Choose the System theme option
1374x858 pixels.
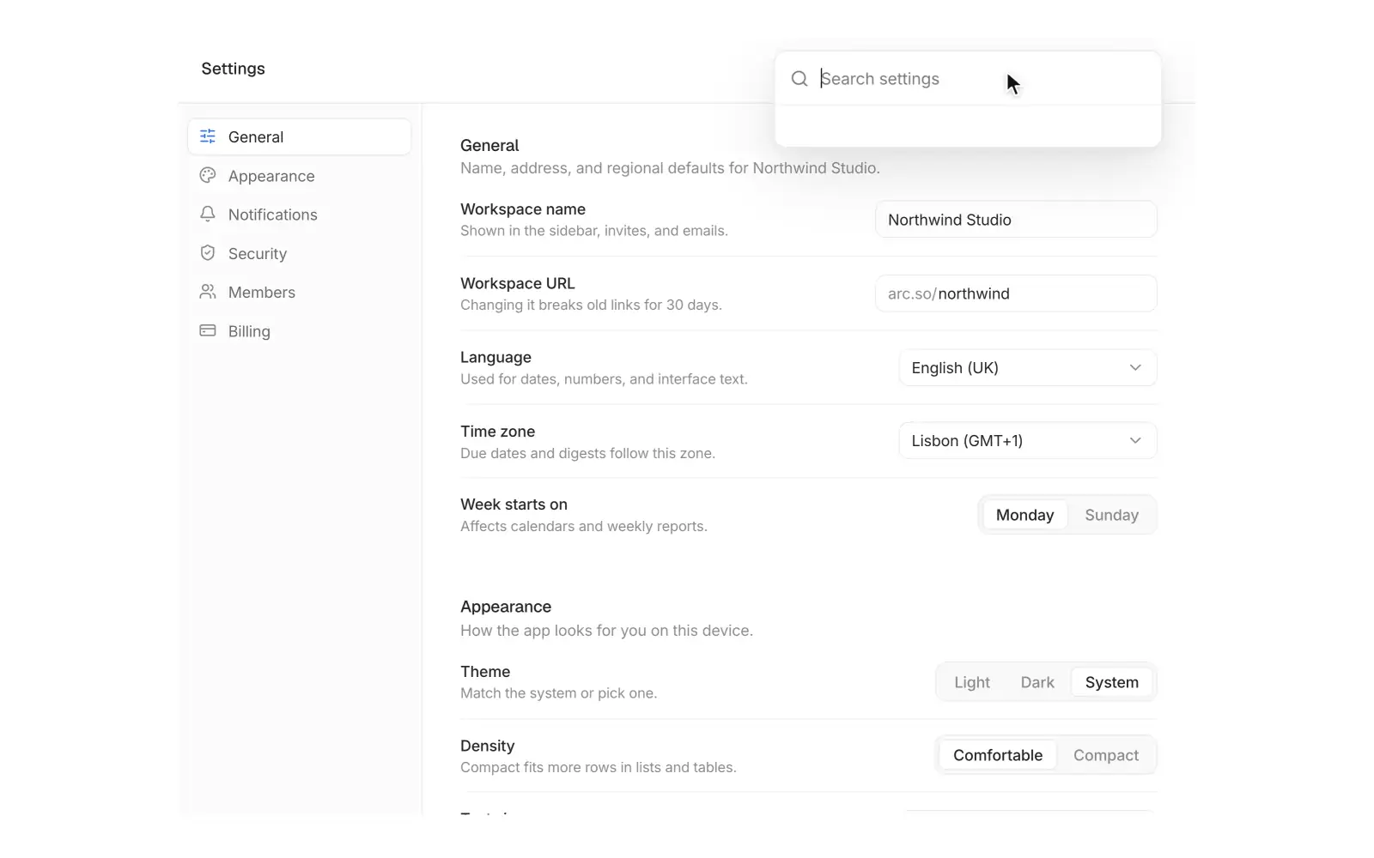(x=1111, y=682)
